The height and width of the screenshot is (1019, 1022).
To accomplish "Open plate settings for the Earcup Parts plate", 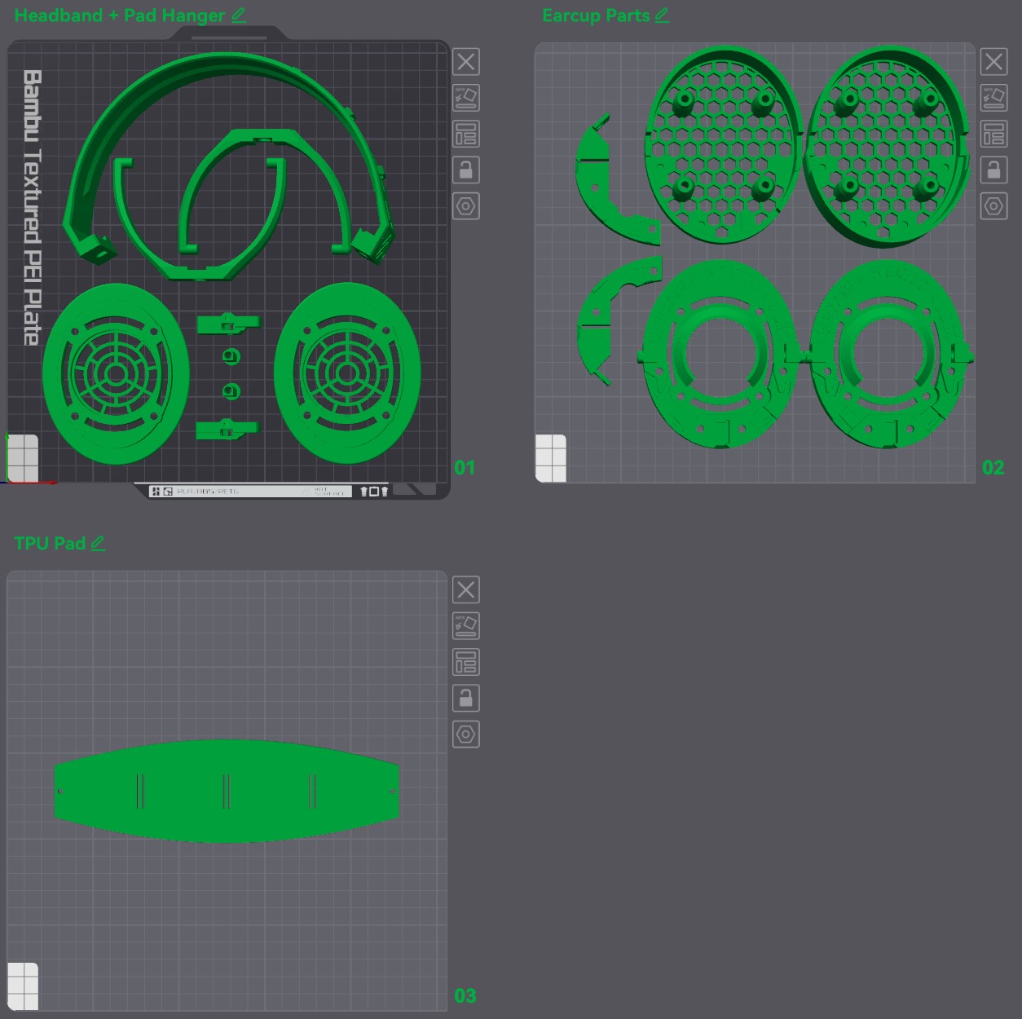I will (x=993, y=206).
